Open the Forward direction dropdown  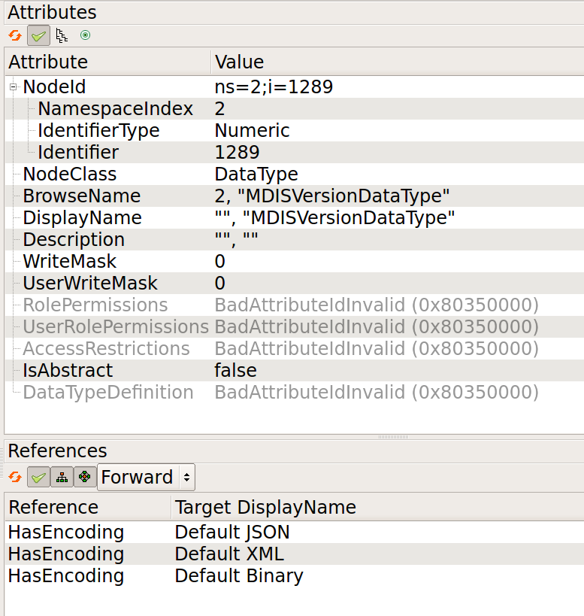point(139,477)
